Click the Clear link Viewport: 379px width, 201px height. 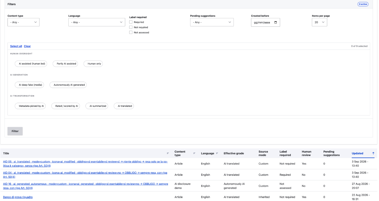(x=27, y=46)
